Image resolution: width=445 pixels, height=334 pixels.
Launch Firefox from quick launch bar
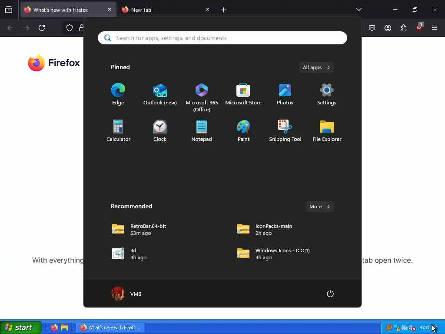tap(54, 327)
